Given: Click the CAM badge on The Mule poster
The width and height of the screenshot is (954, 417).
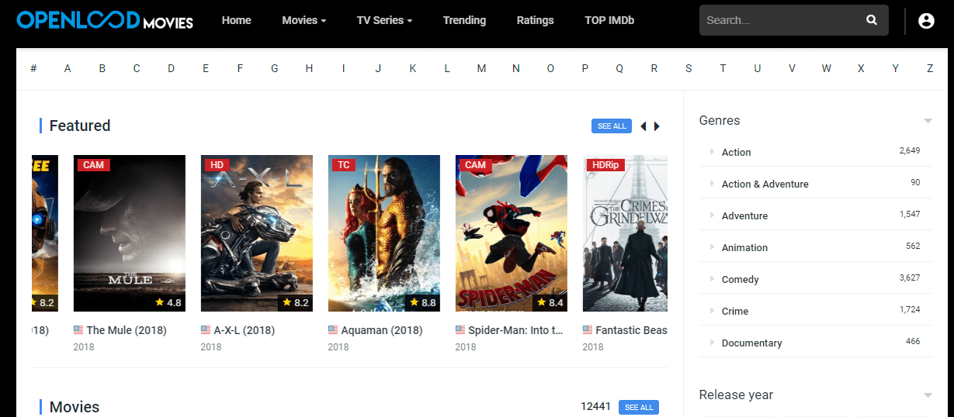Looking at the screenshot, I should pyautogui.click(x=94, y=164).
